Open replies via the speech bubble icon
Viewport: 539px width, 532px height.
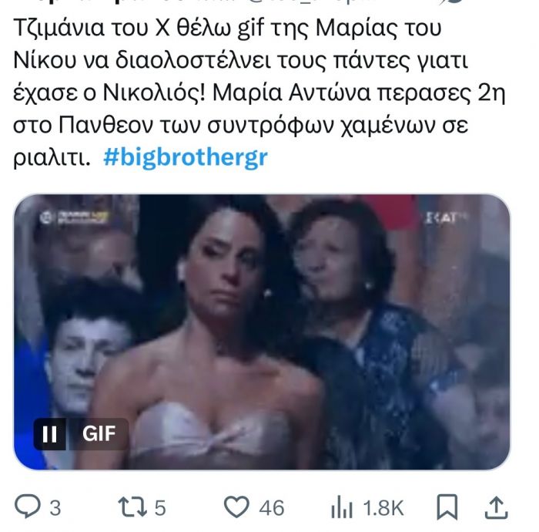click(28, 507)
